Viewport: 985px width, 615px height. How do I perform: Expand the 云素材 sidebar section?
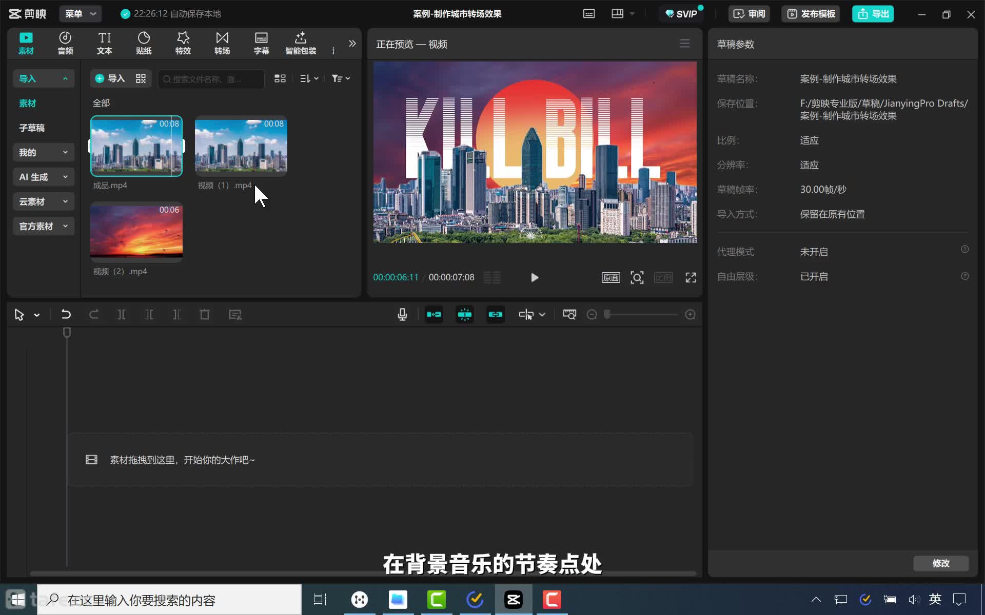pos(44,201)
